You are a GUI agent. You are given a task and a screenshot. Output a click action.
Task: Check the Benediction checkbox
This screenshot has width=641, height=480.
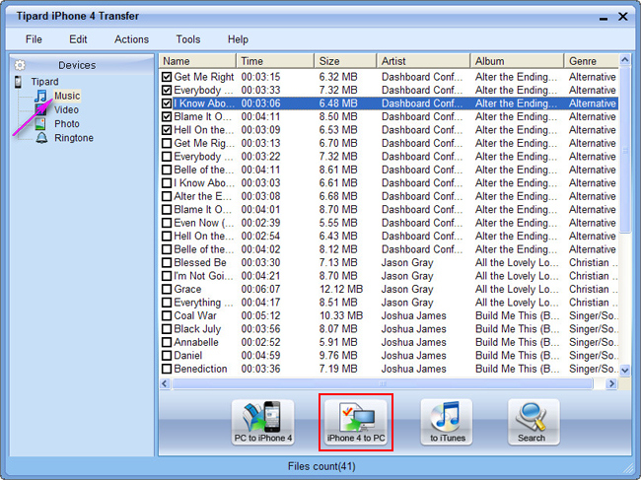click(x=167, y=369)
